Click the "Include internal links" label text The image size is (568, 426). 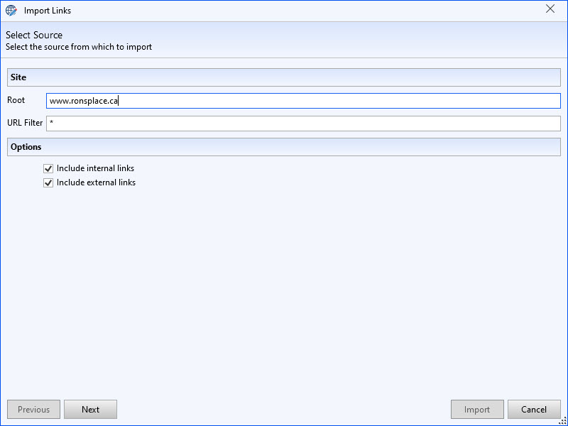pyautogui.click(x=95, y=168)
